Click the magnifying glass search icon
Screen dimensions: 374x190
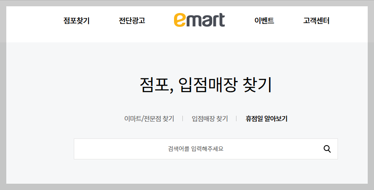[327, 149]
